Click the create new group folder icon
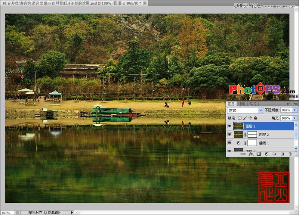Viewport: 299px width, 215px height. coord(274,154)
